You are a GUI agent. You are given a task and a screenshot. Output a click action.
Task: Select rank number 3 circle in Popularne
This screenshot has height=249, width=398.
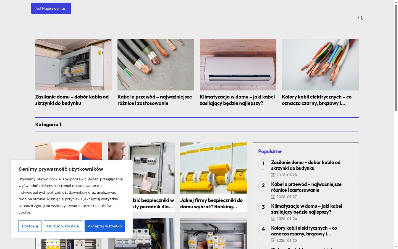[263, 208]
